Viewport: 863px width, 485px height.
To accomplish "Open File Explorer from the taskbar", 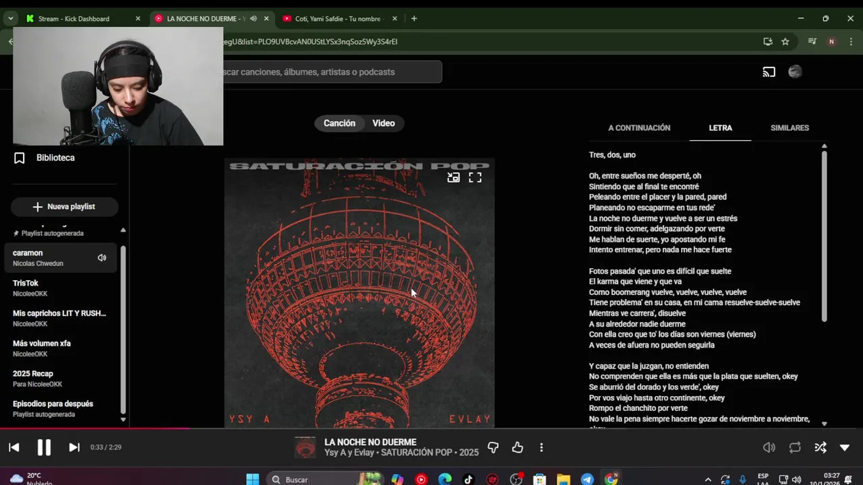I will tap(564, 480).
